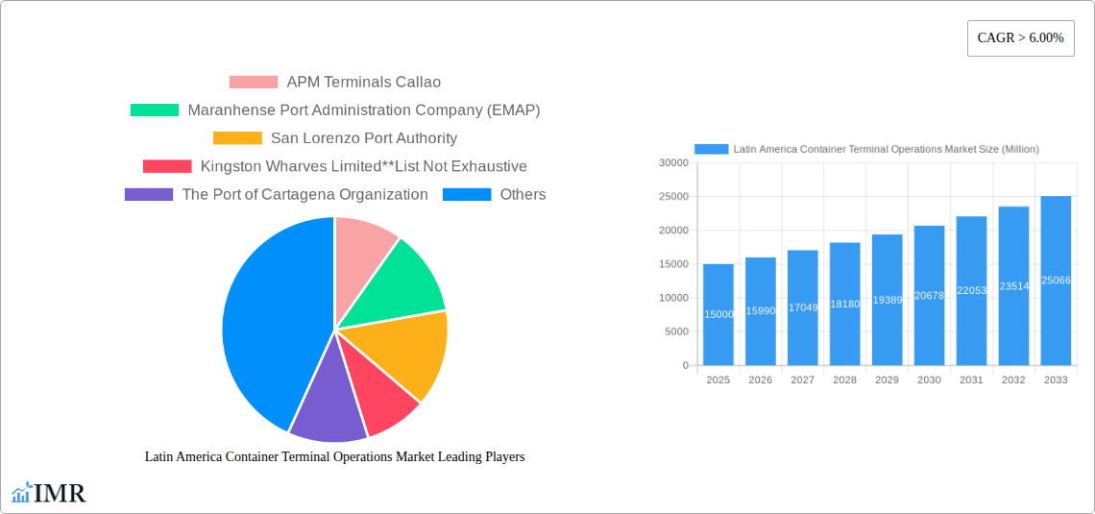This screenshot has height=514, width=1095.
Task: Click the 2029 x-axis year label
Action: (x=887, y=379)
